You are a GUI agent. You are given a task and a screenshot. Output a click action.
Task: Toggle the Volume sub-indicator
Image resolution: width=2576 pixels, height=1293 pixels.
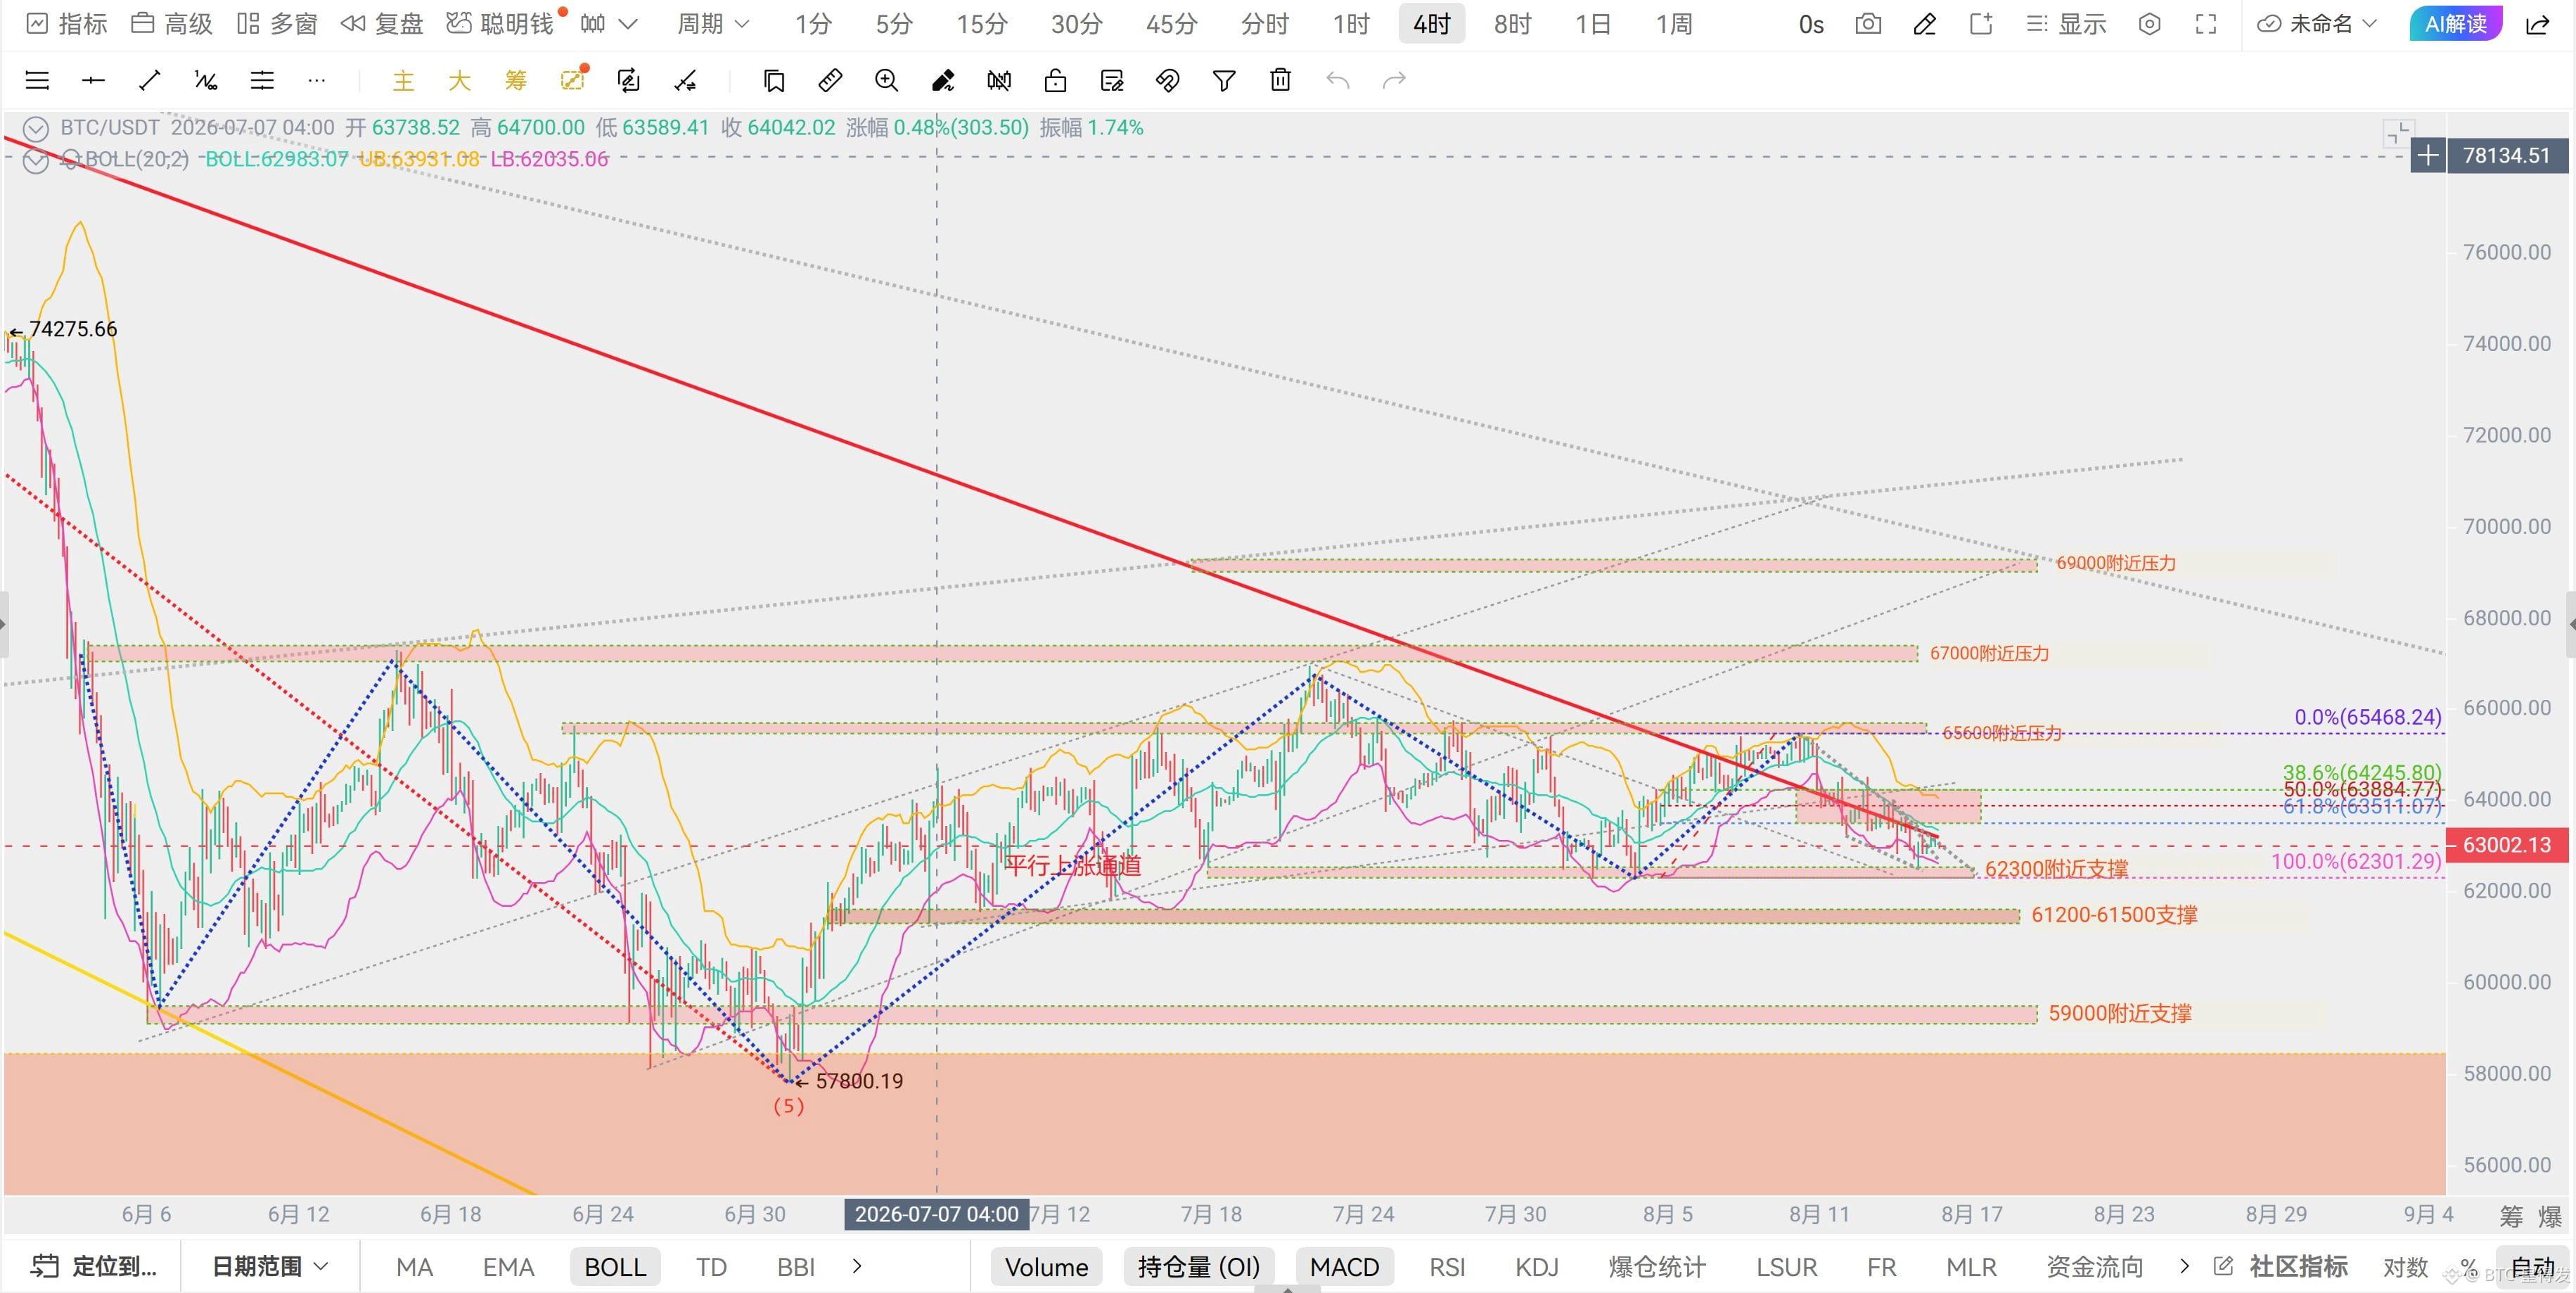[1046, 1267]
